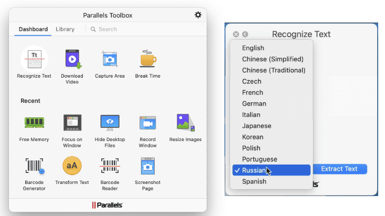
Task: Click the Extract Text button
Action: 340,169
